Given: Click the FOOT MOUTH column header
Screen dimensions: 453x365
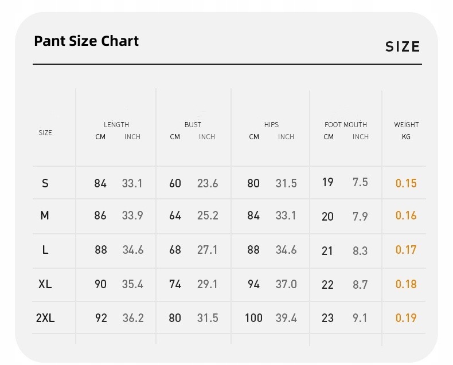Looking at the screenshot, I should click(x=345, y=125).
